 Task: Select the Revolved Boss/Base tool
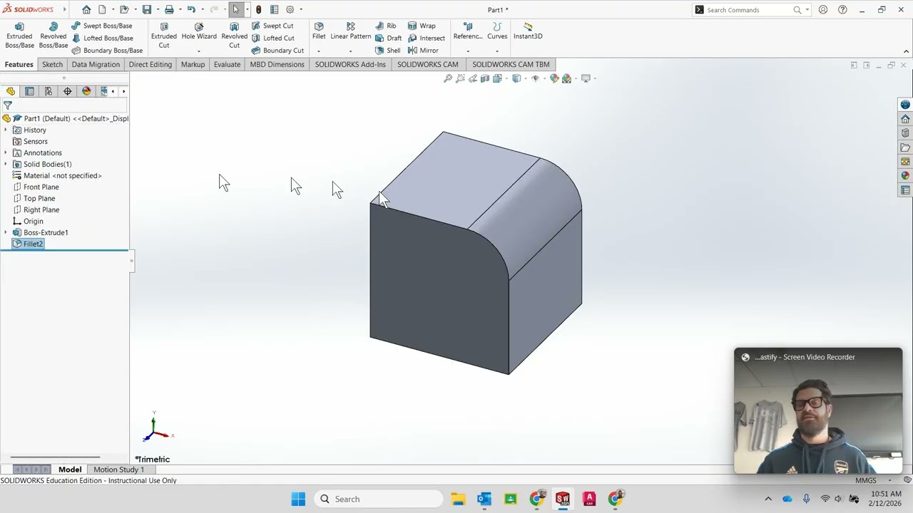click(53, 36)
